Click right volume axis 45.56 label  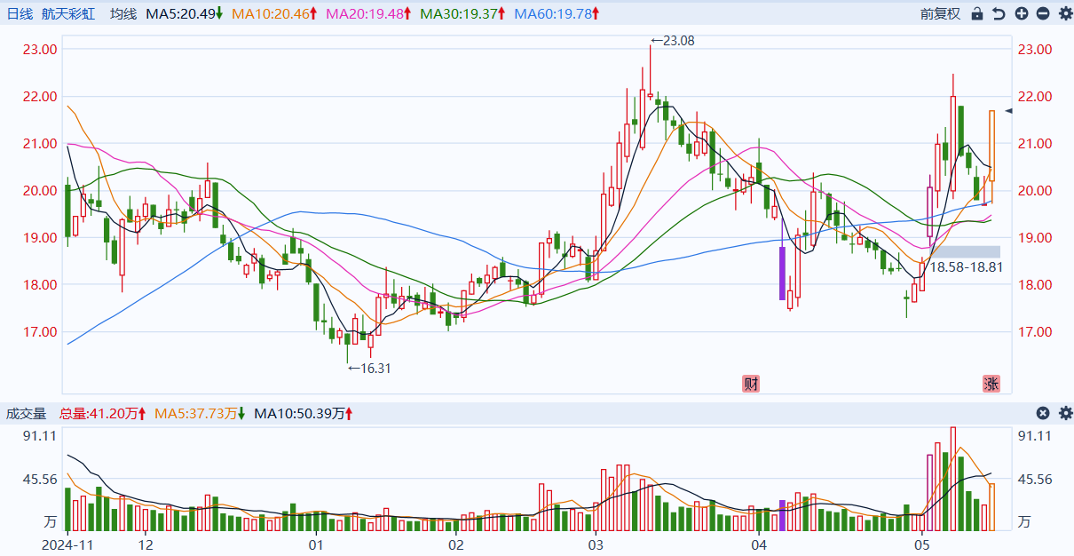click(1035, 480)
